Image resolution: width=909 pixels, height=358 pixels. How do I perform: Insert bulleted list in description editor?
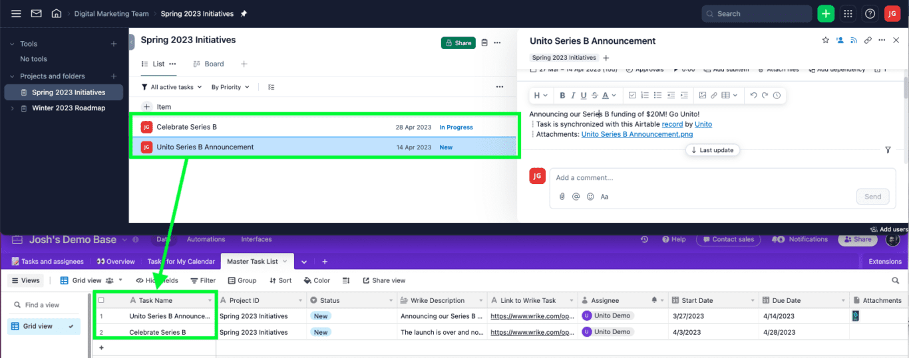click(x=657, y=96)
